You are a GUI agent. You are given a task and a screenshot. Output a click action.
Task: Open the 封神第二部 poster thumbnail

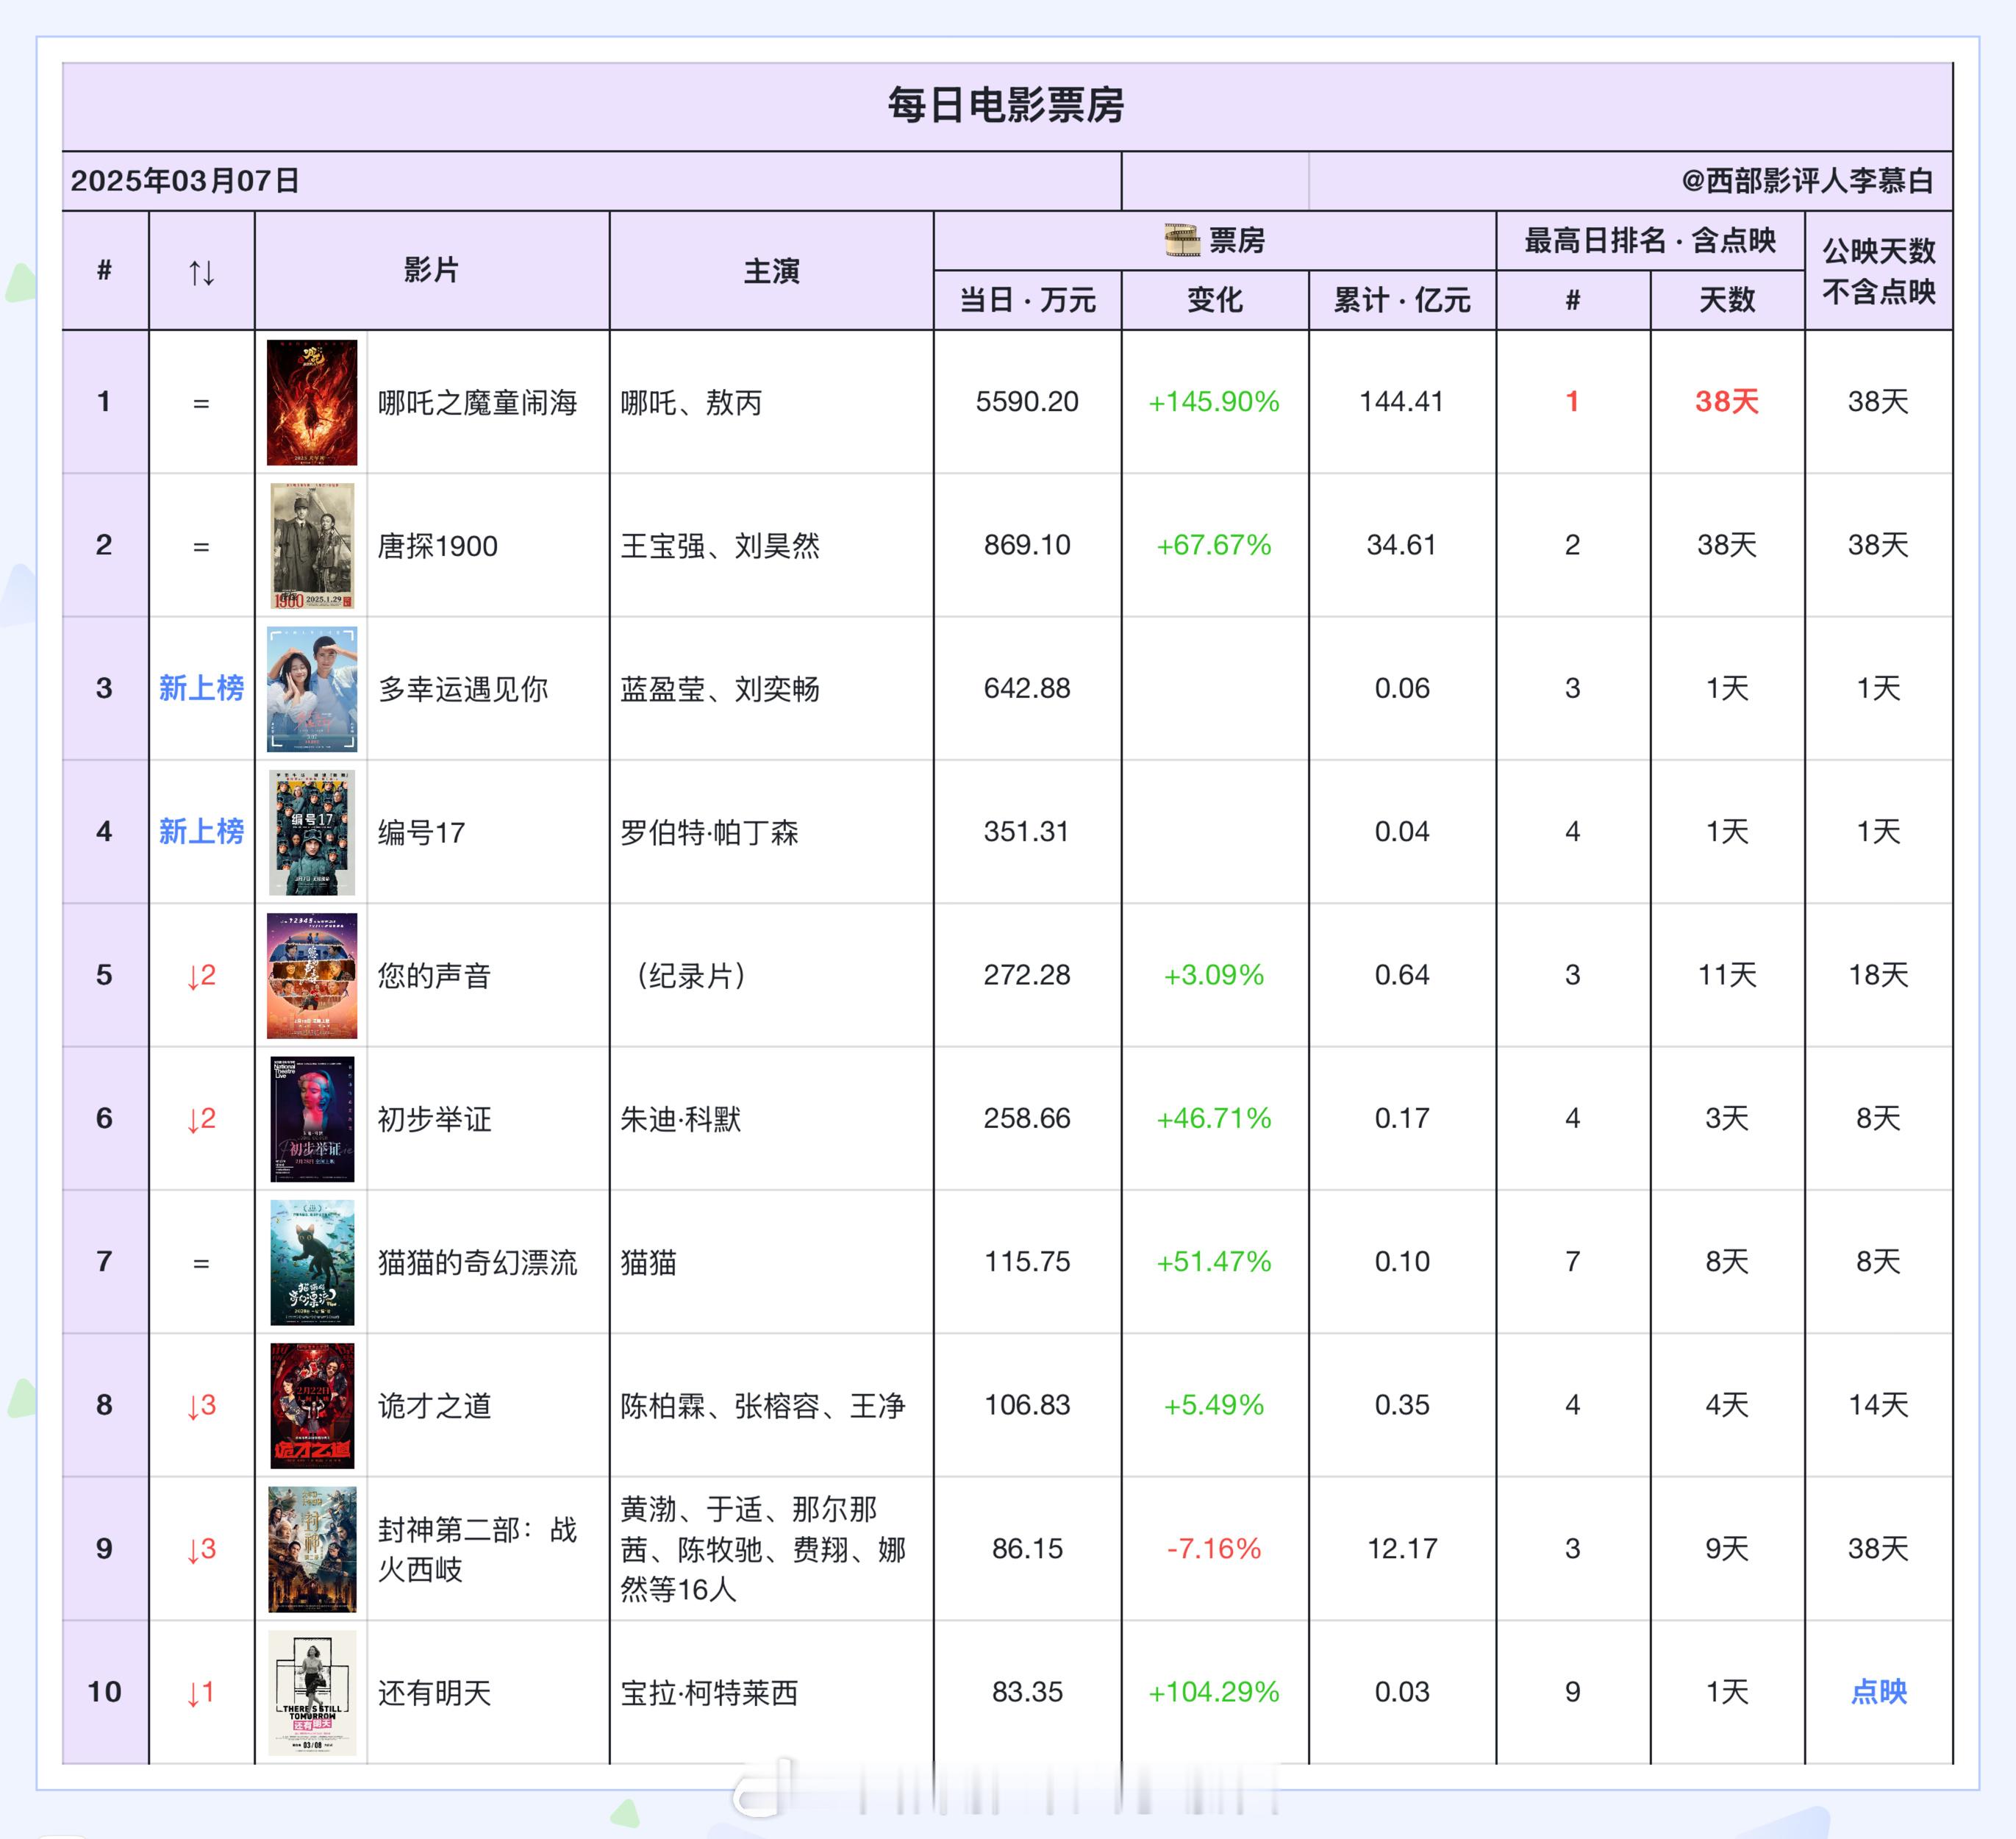tap(312, 1549)
